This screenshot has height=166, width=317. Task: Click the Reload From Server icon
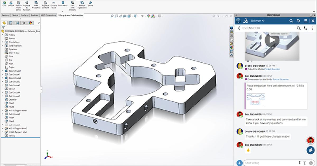[18, 3]
